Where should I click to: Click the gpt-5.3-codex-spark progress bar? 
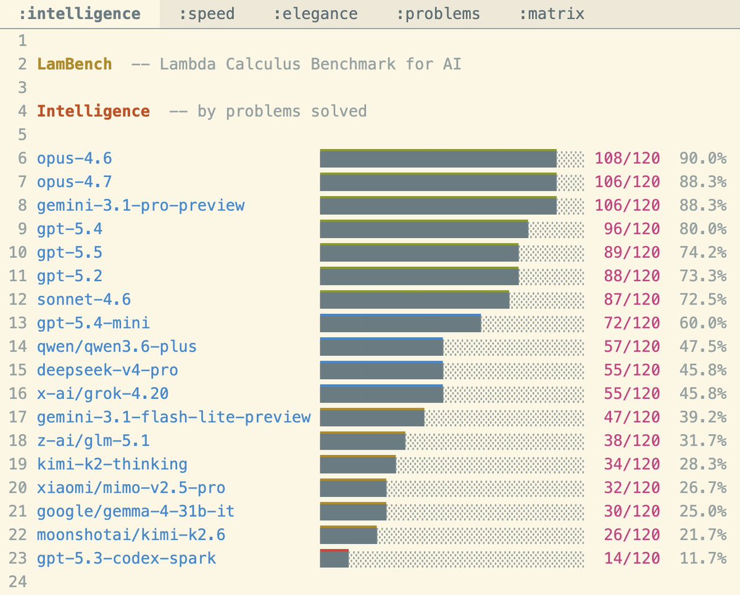tap(452, 559)
